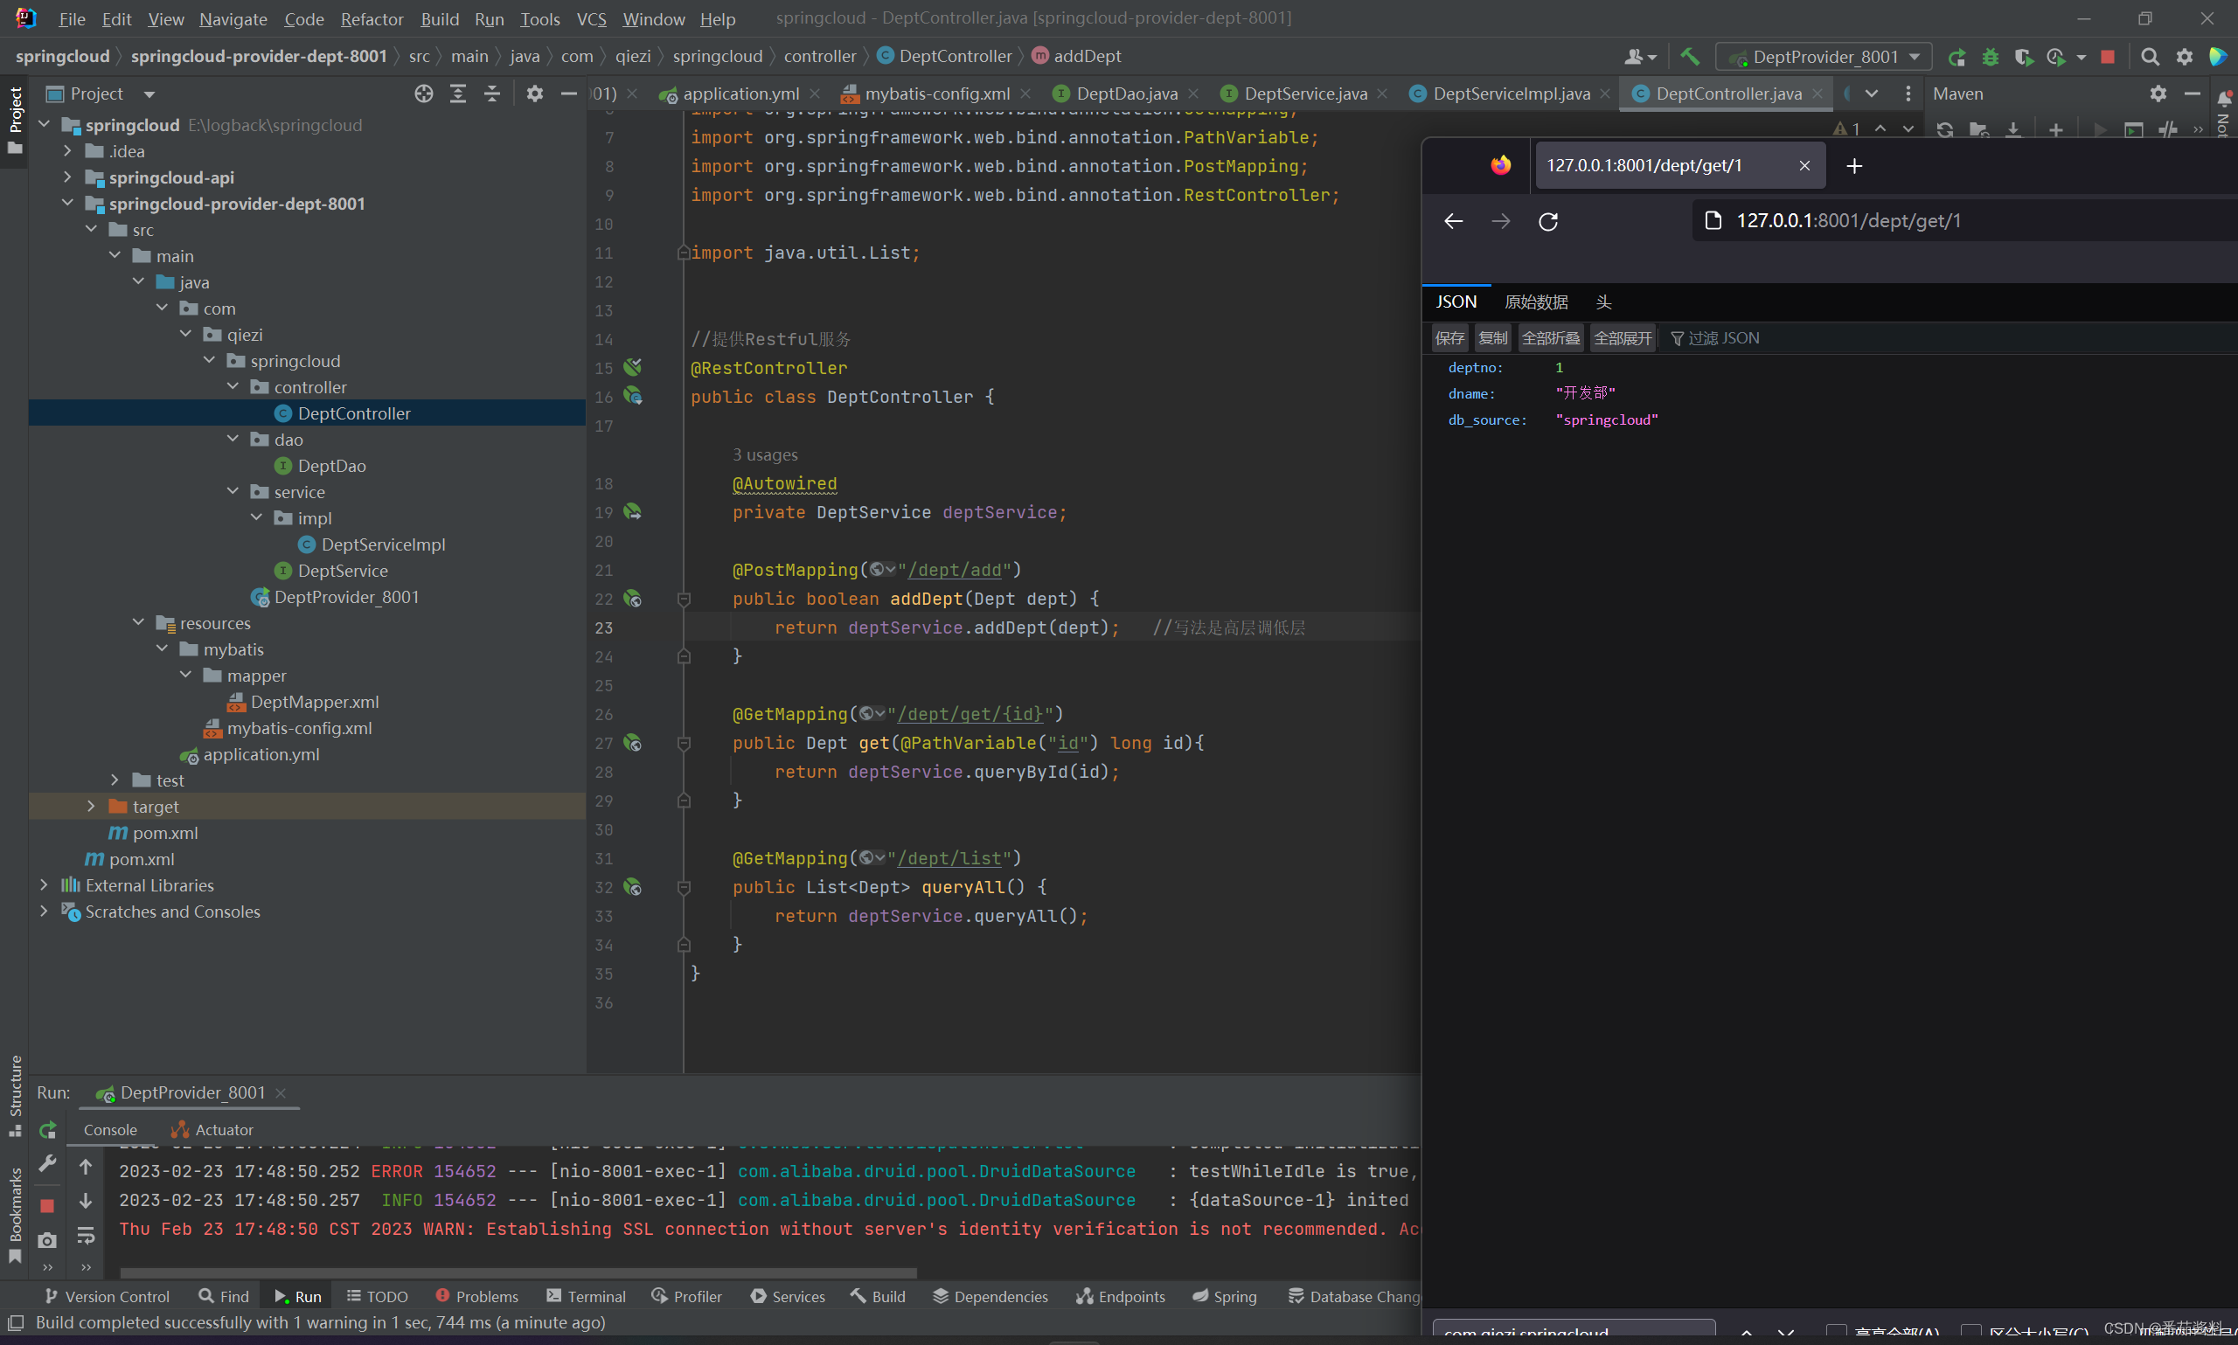Click the green Debug bug icon
This screenshot has width=2238, height=1345.
click(x=1991, y=57)
